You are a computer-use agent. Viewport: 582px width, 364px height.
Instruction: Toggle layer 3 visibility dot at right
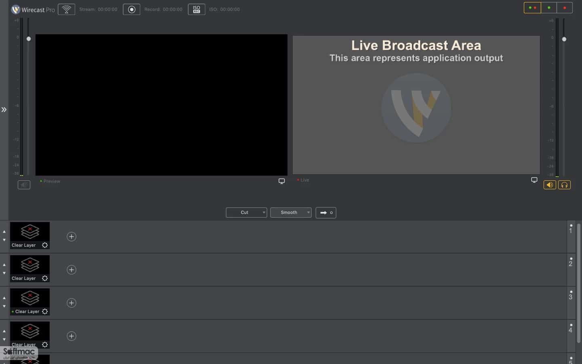[x=571, y=292]
